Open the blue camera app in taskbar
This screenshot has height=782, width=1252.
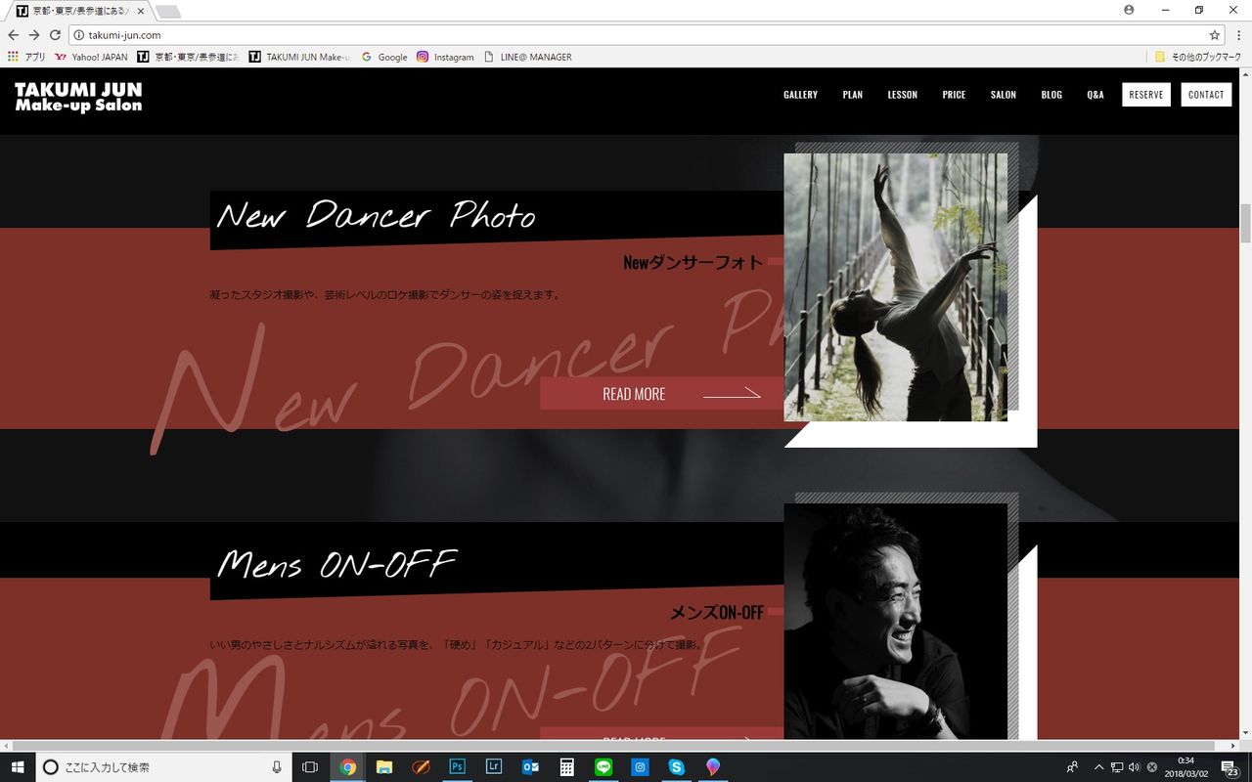641,767
